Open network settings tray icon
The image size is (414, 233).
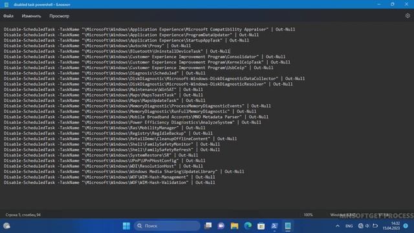click(361, 226)
